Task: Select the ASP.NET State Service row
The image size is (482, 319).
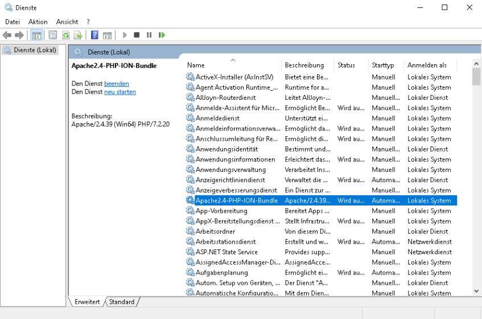Action: pyautogui.click(x=226, y=252)
